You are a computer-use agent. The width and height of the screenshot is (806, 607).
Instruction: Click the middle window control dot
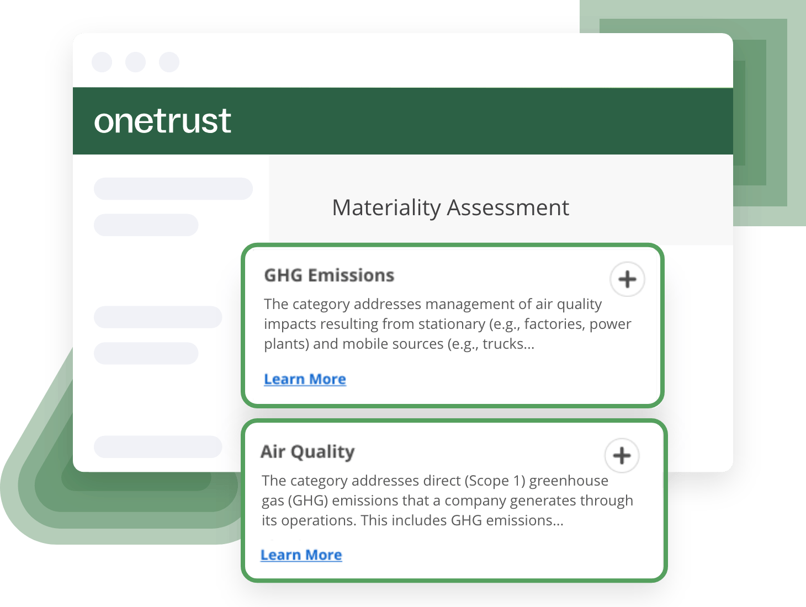coord(135,62)
